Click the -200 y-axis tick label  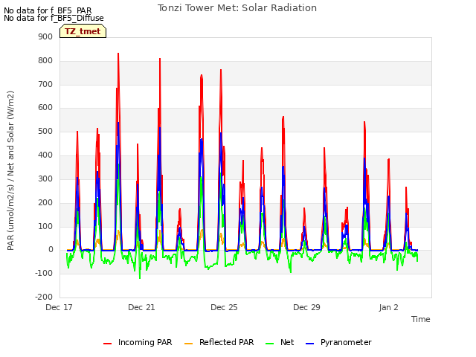pyautogui.click(x=44, y=297)
